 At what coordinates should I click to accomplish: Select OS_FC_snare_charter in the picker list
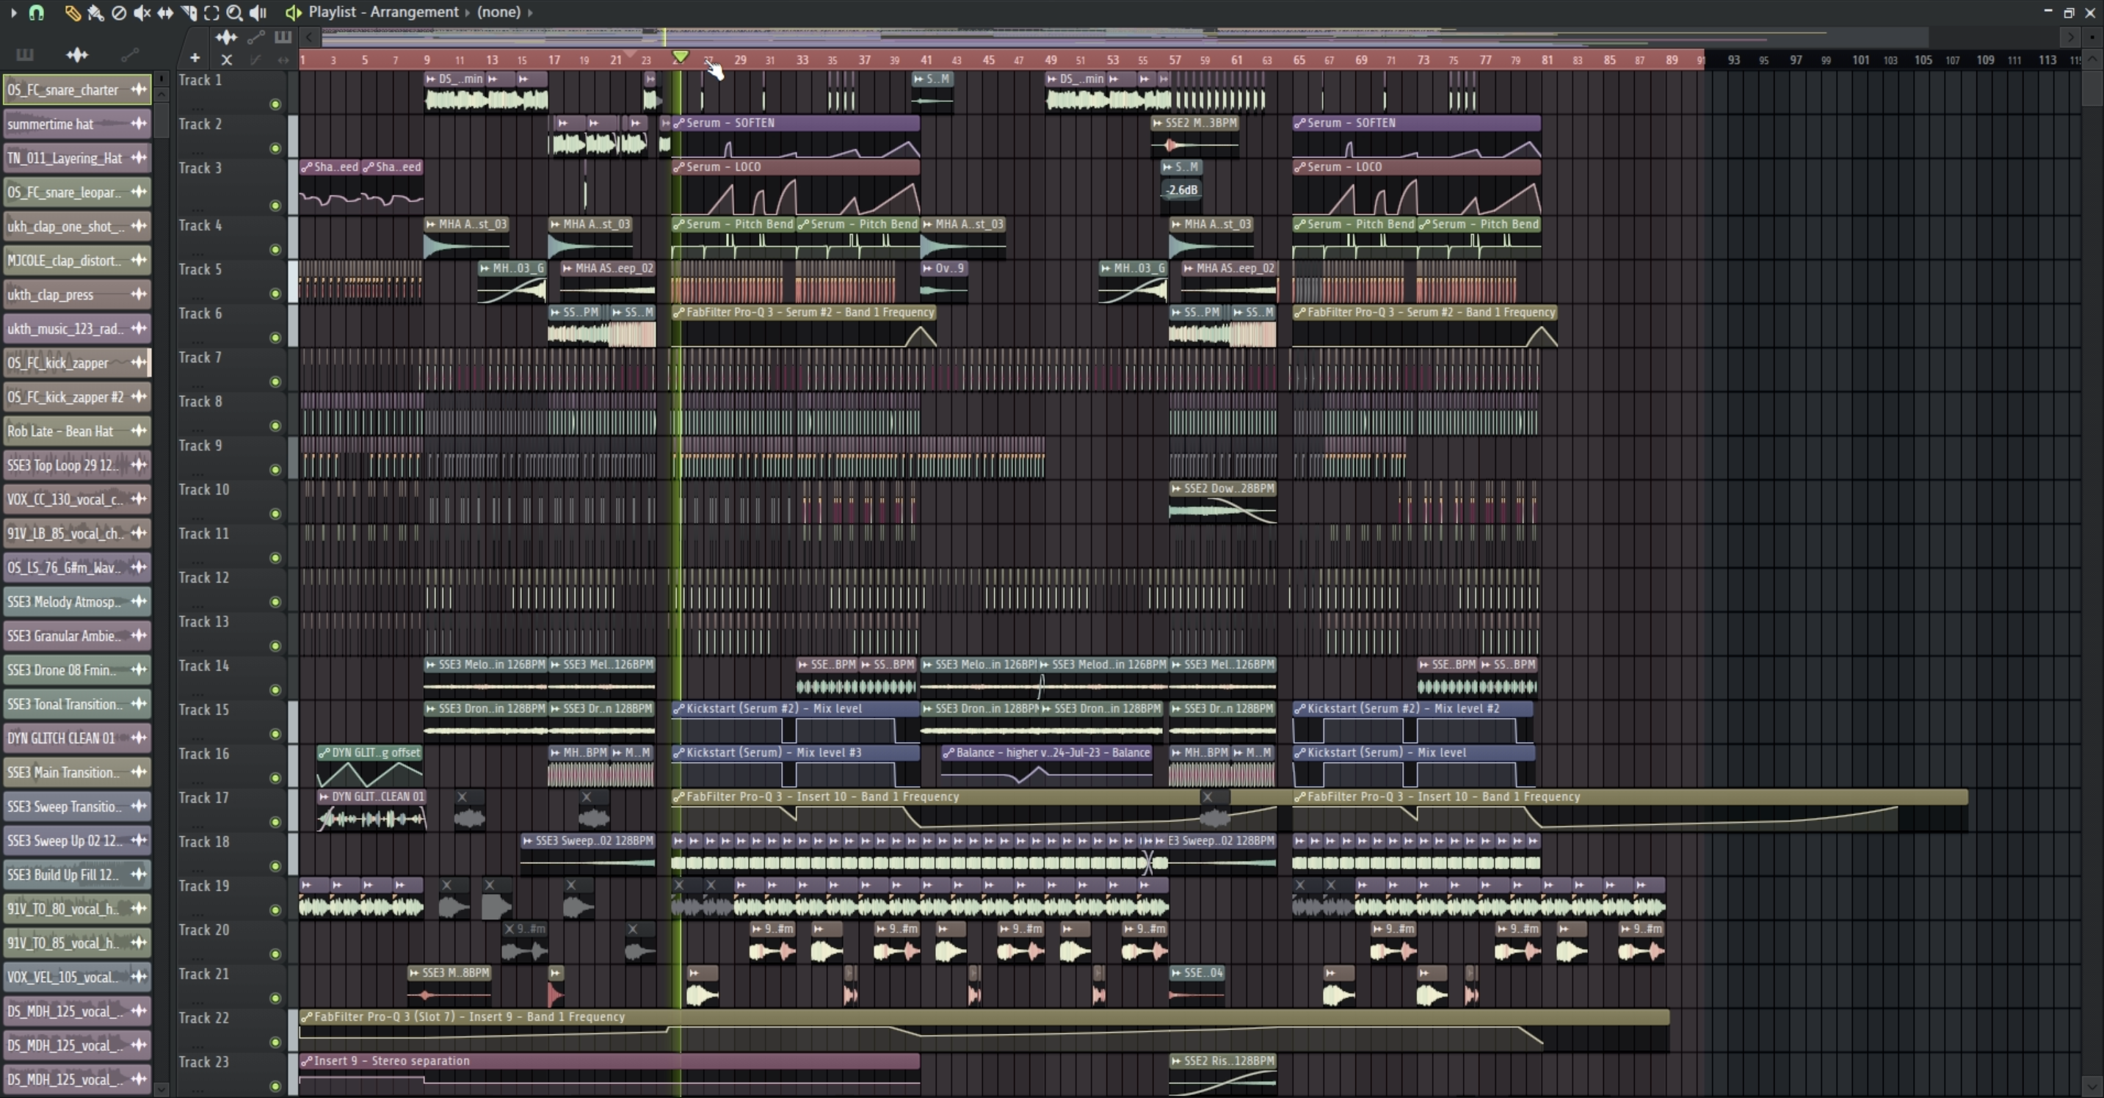tap(77, 90)
